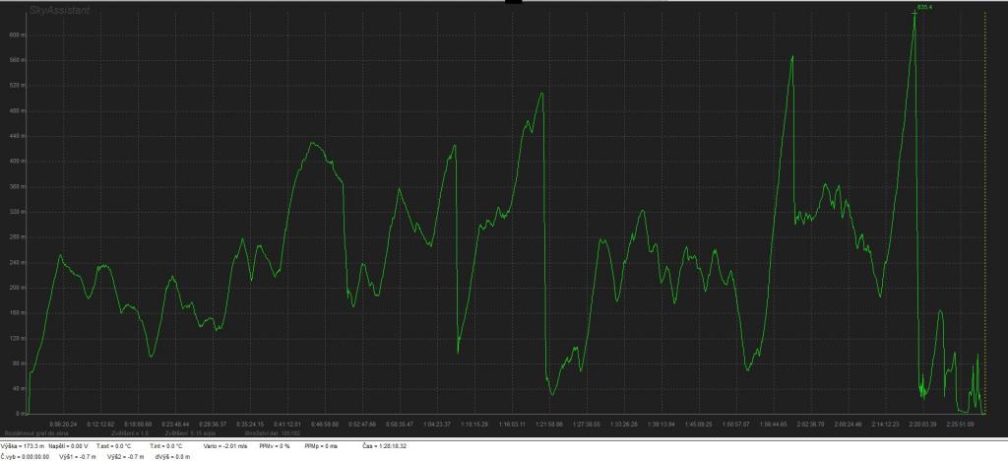The width and height of the screenshot is (1008, 461).
Task: Click the Výška = 173.3 m readout
Action: (22, 446)
